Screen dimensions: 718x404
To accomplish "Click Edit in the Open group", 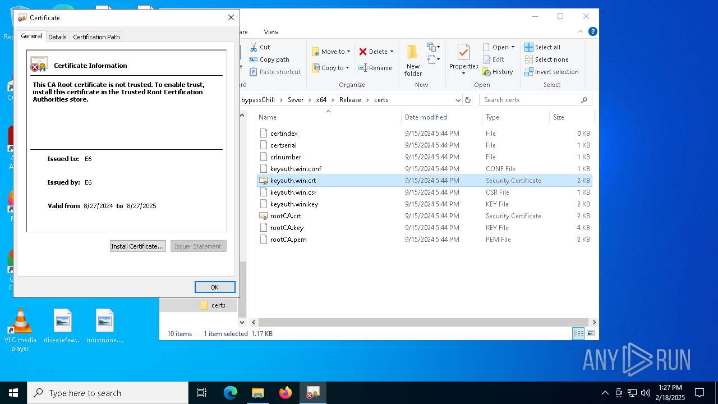I will click(x=493, y=59).
